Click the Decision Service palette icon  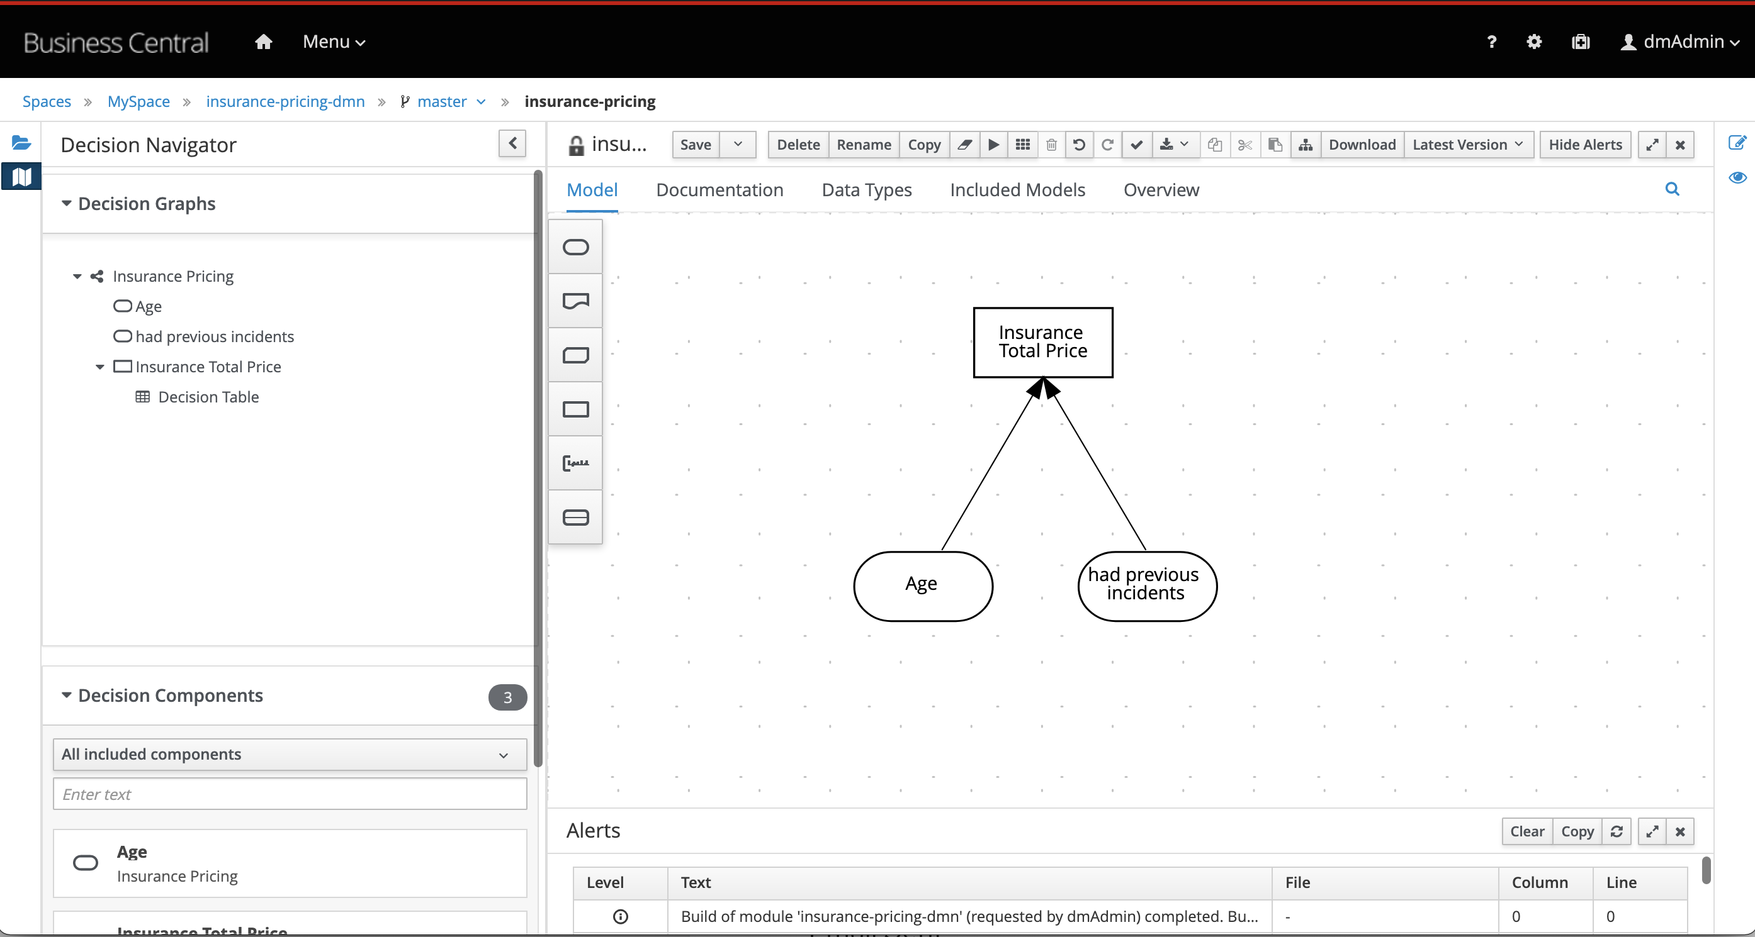576,518
